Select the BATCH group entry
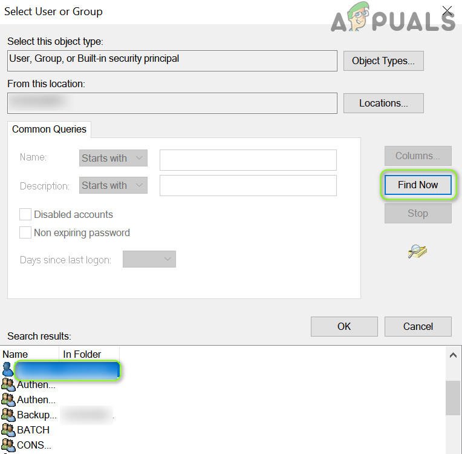 (33, 430)
